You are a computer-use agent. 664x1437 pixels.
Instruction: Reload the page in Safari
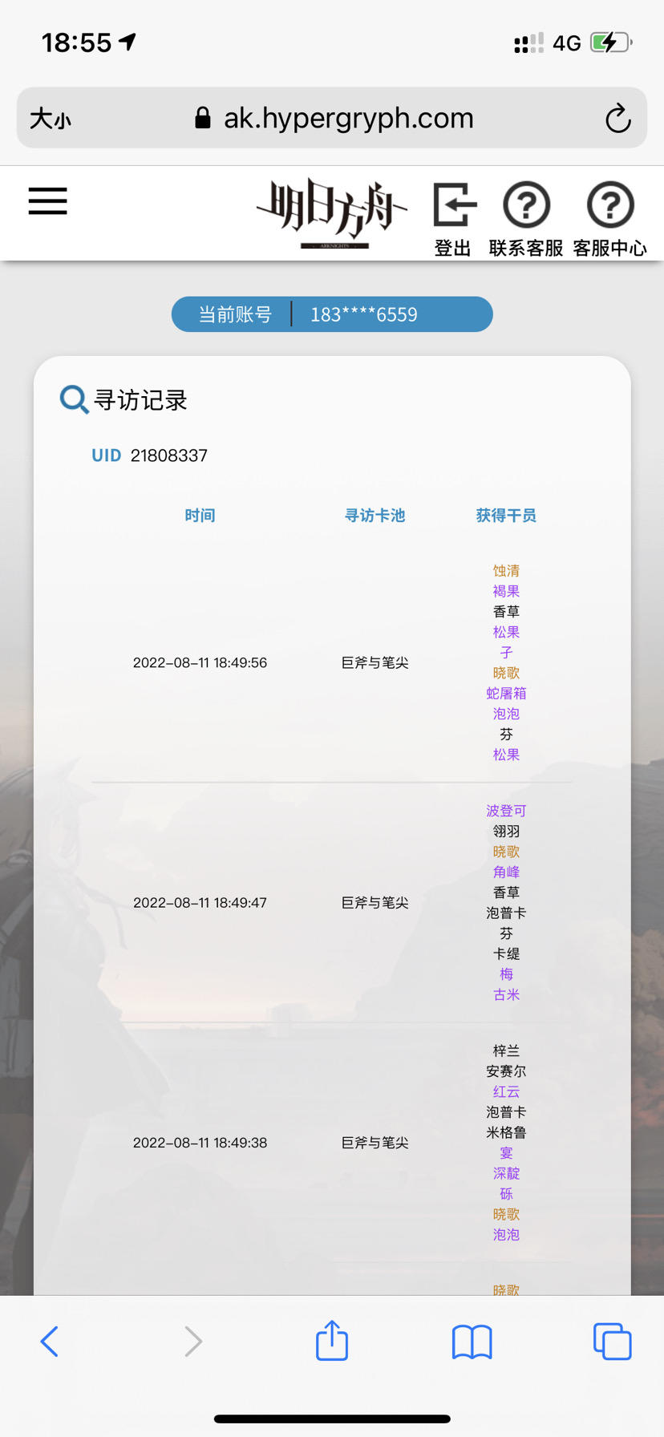(617, 119)
